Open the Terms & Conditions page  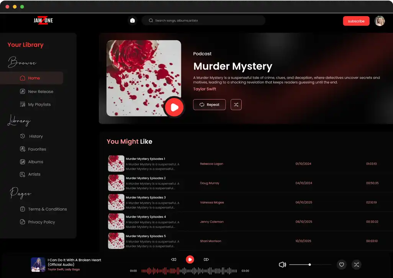[x=43, y=209]
